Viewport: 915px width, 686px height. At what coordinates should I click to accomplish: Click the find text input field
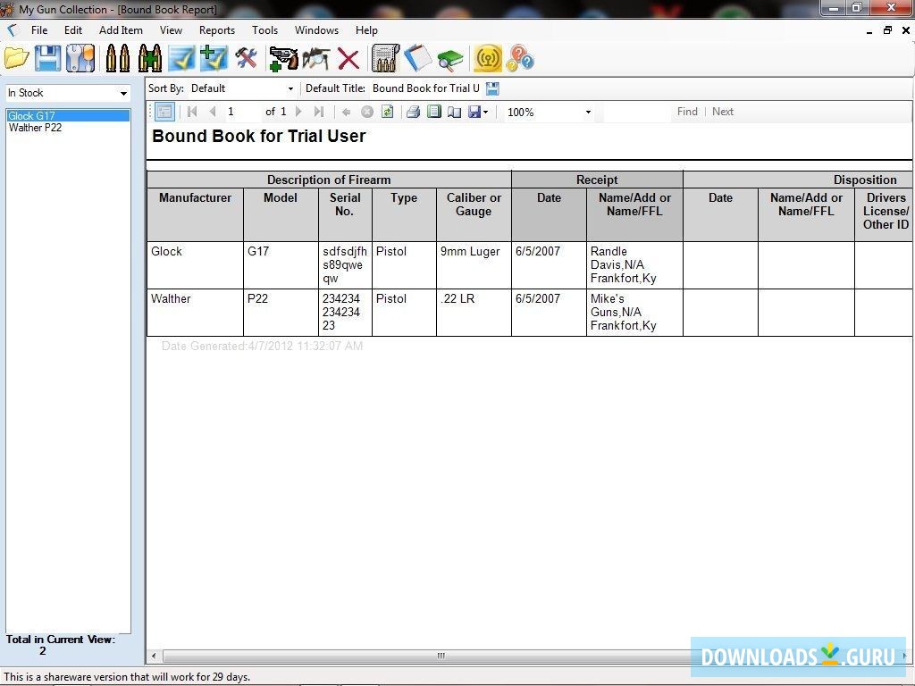click(636, 113)
